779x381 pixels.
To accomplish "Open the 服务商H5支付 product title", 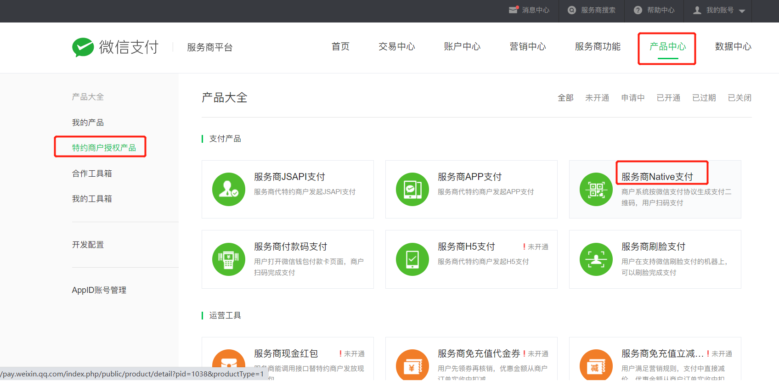I will coord(466,247).
